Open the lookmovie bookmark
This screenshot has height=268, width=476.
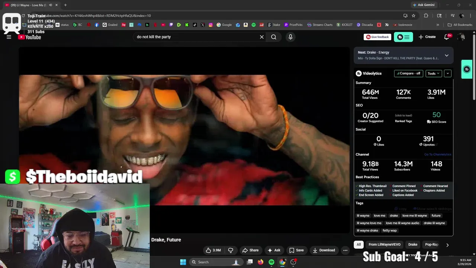pyautogui.click(x=402, y=25)
